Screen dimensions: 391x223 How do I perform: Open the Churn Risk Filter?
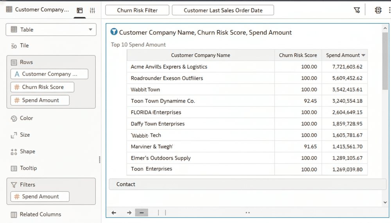137,10
